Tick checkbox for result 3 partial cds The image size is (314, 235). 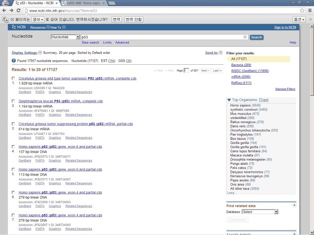point(13,124)
